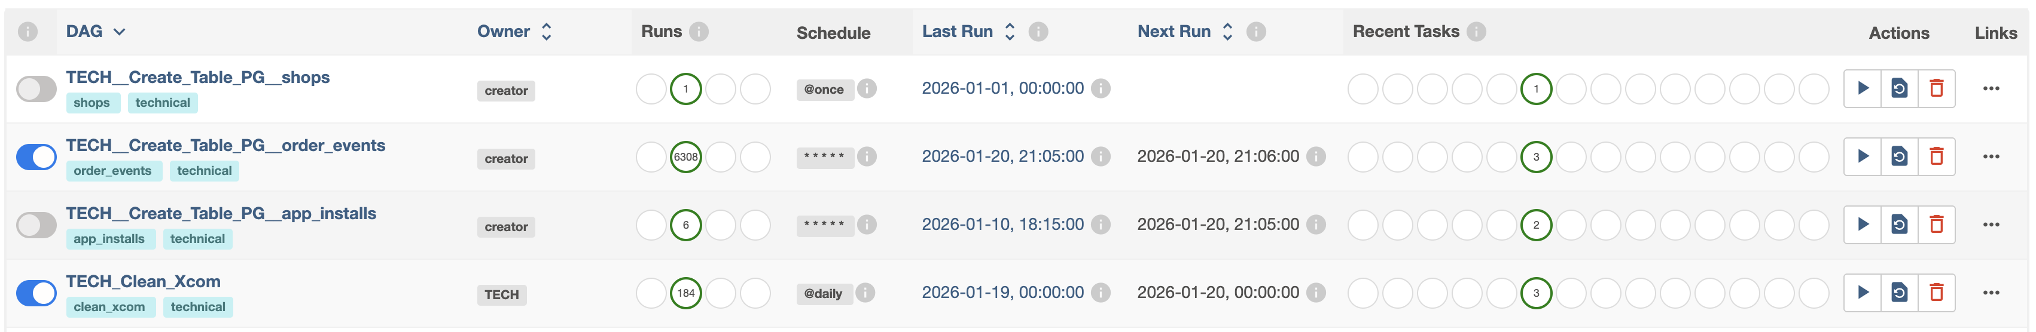2036x332 pixels.
Task: Open the 2026-01-19 last run of TECH_Clean_Xcom
Action: (x=1002, y=293)
